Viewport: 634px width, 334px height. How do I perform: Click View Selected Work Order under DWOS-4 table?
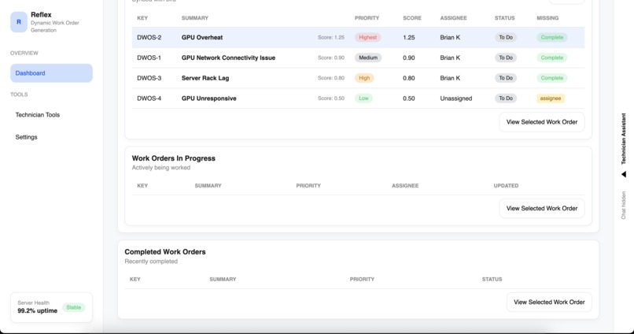tap(542, 122)
